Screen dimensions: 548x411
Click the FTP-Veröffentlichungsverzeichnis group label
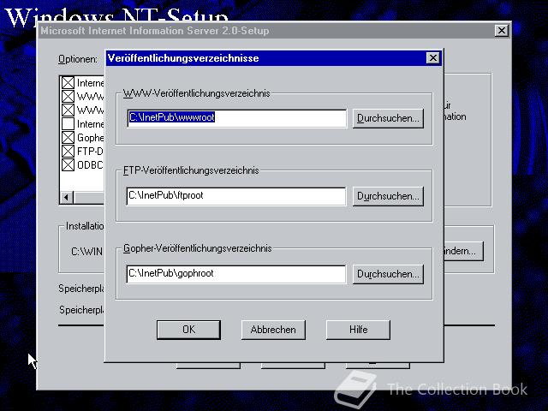pyautogui.click(x=191, y=170)
